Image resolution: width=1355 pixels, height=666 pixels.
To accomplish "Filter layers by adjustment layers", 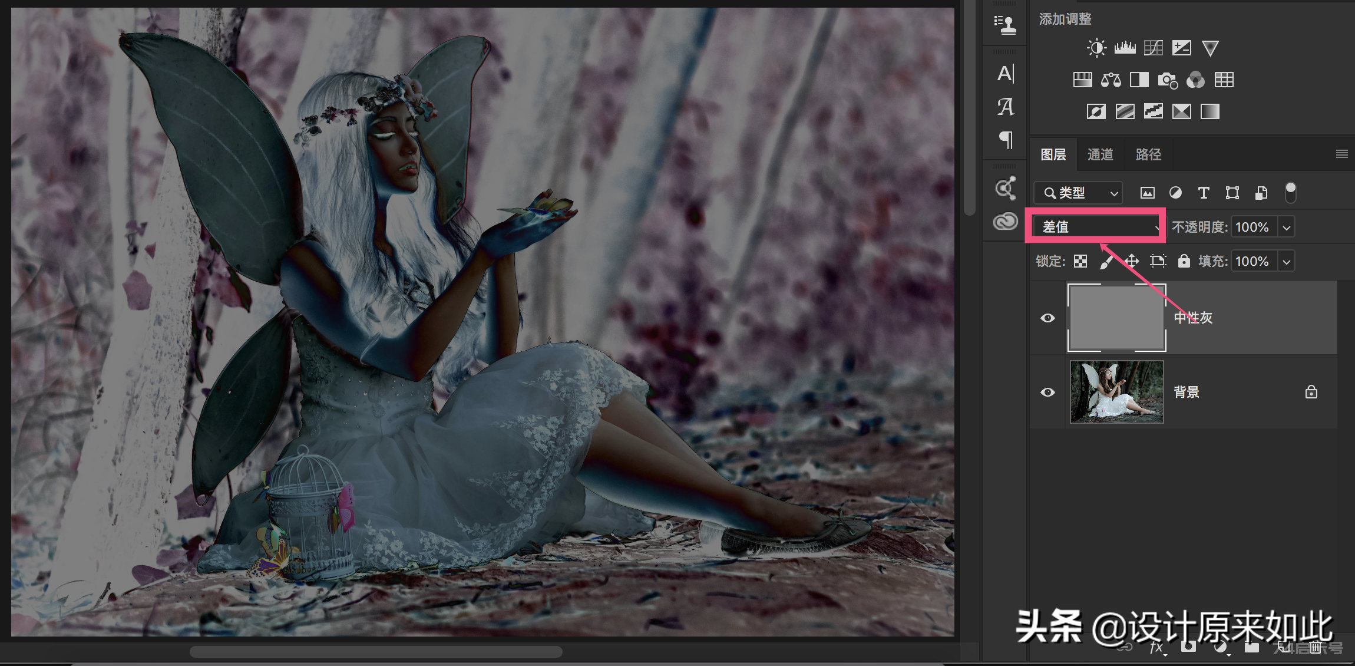I will (1175, 193).
